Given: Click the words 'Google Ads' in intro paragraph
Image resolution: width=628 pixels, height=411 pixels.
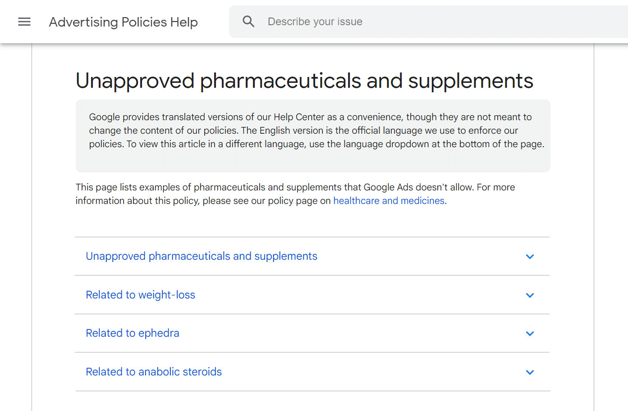Looking at the screenshot, I should [388, 187].
